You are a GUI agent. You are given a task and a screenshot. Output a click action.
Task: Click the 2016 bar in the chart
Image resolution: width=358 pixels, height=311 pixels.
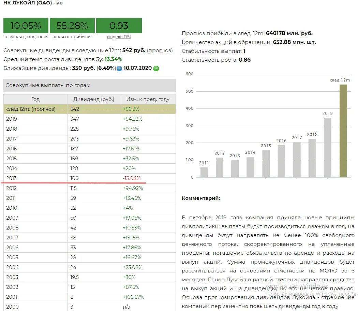[x=281, y=161]
